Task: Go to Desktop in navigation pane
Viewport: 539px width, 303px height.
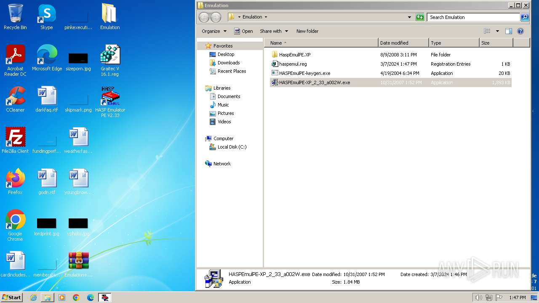Action: click(x=226, y=54)
